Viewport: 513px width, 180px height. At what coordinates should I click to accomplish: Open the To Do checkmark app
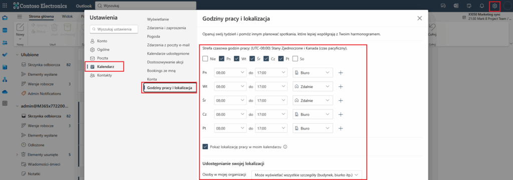5,55
